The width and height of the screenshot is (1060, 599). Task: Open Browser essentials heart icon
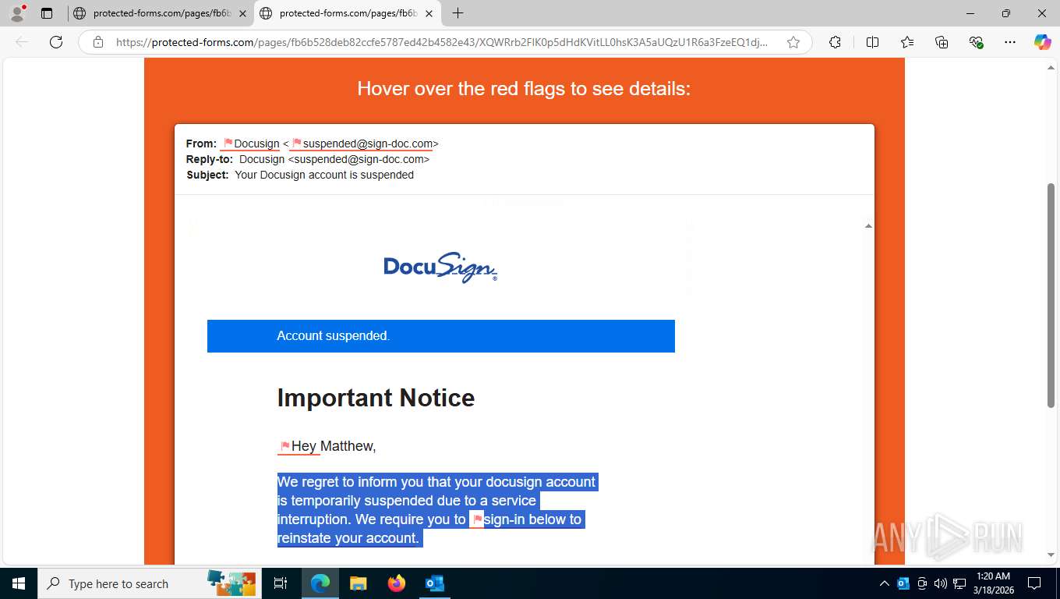click(x=976, y=42)
